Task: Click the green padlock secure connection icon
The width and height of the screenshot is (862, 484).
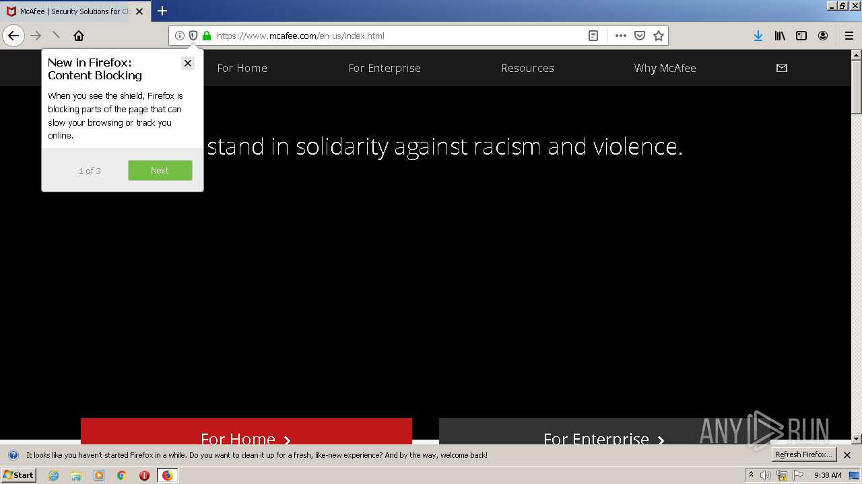Action: pos(207,36)
